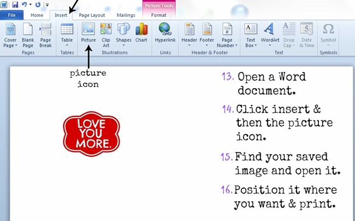The image size is (355, 221).
Task: Switch to the Home tab
Action: [37, 15]
